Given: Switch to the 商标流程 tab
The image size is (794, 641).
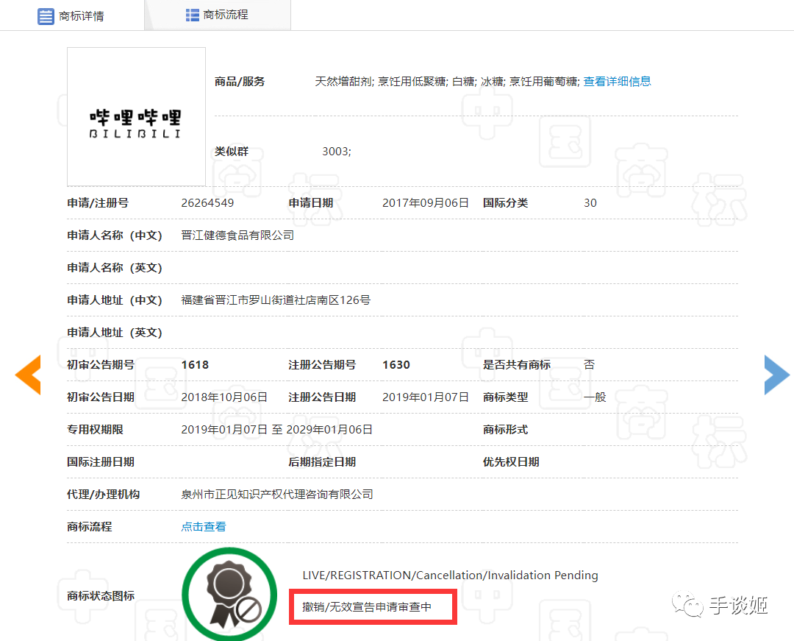Looking at the screenshot, I should (x=218, y=15).
